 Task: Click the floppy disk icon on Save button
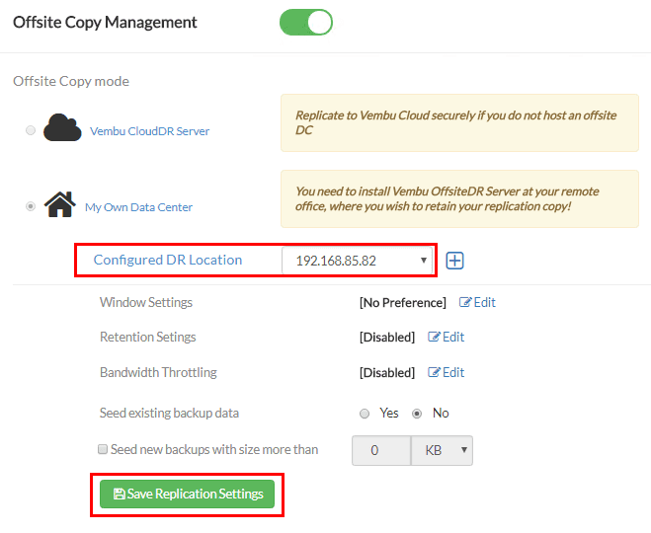[120, 494]
